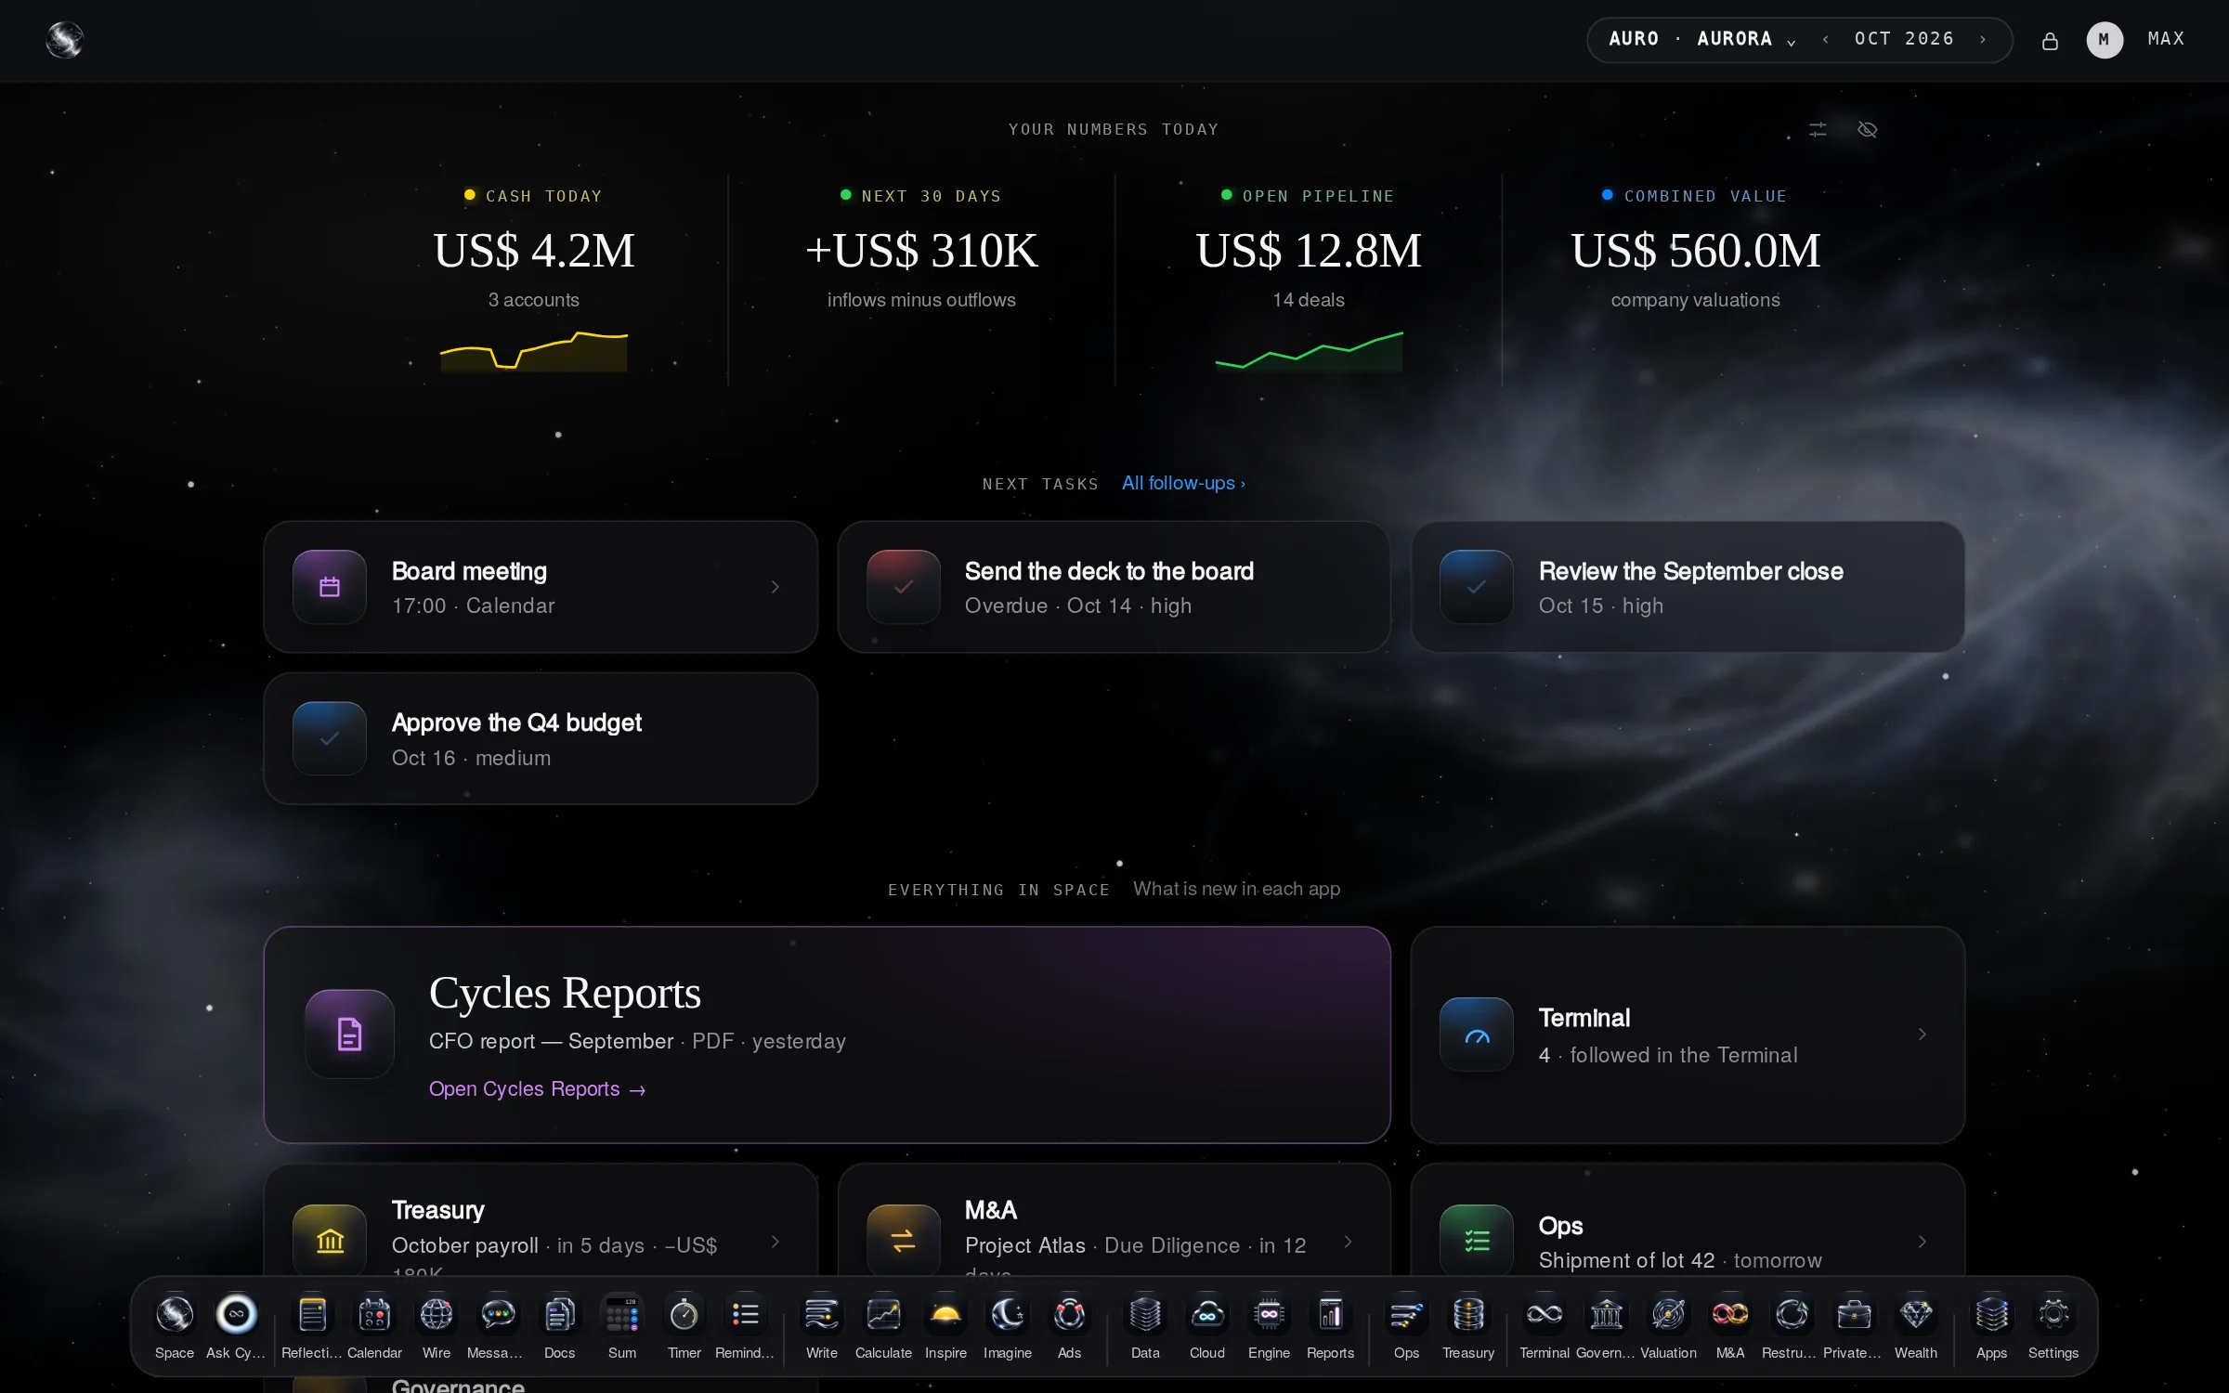Expand the Board meeting card chevron

pos(776,587)
